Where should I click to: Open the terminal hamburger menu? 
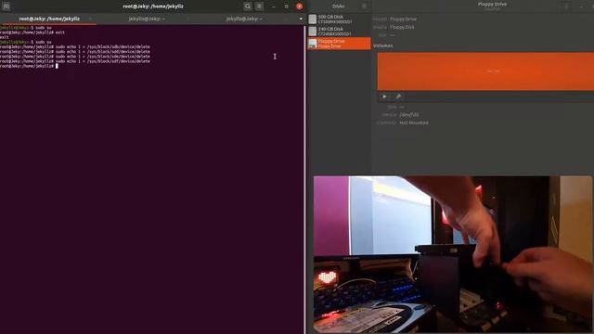point(260,6)
